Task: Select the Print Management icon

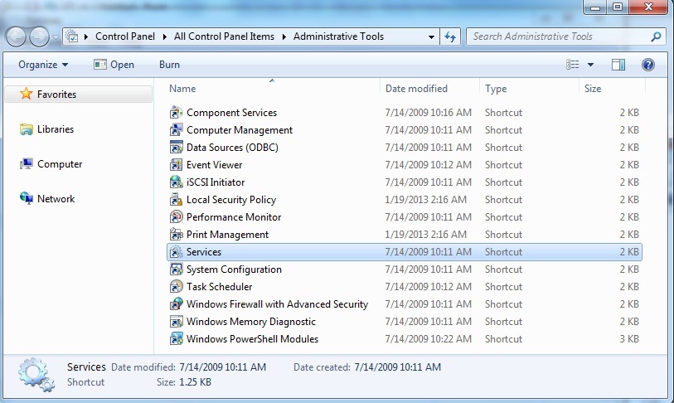Action: point(176,235)
